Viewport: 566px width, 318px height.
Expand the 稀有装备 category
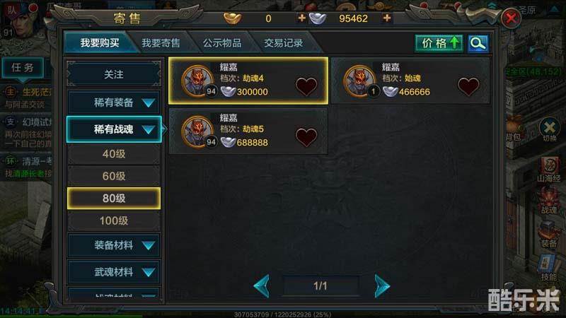(114, 102)
